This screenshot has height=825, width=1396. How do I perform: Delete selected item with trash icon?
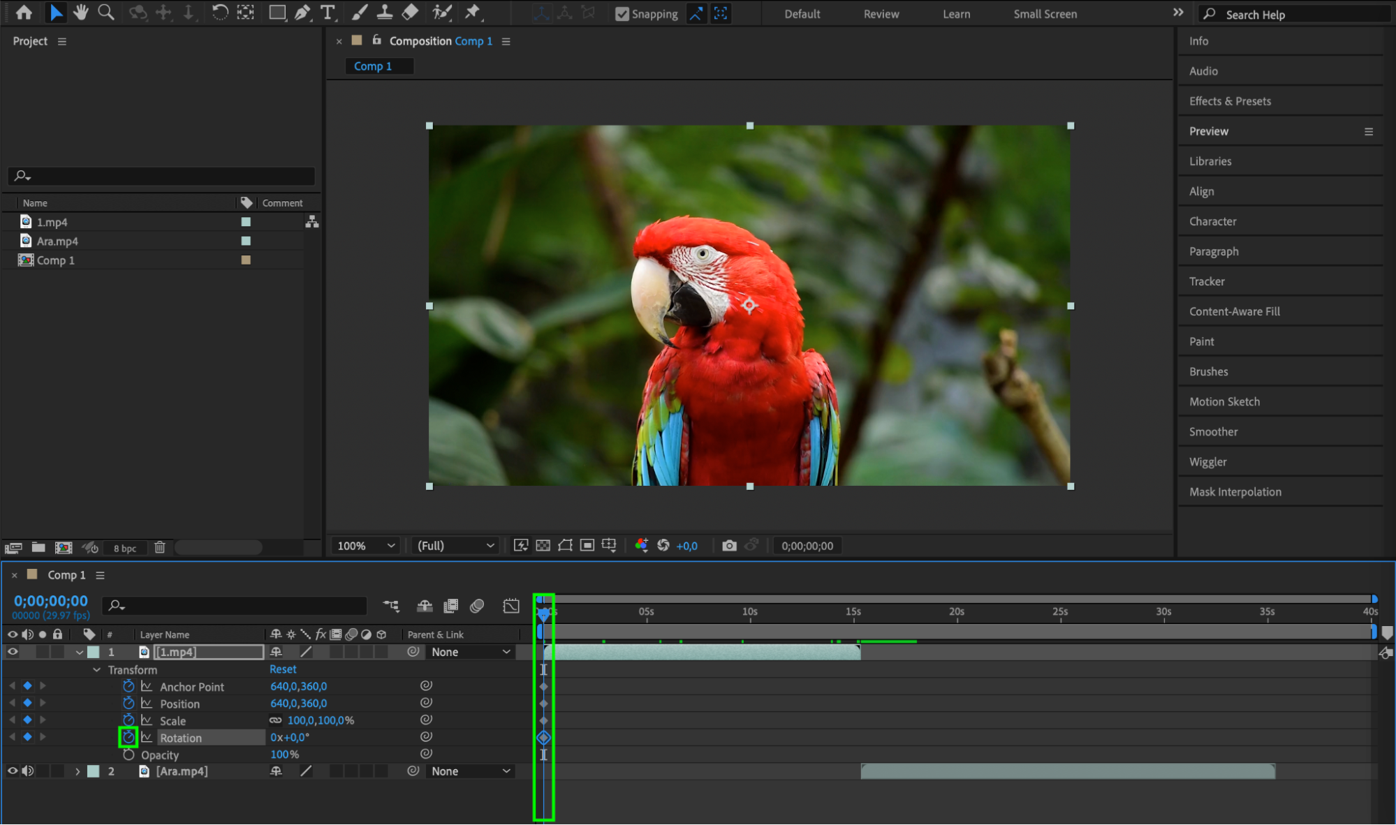160,548
